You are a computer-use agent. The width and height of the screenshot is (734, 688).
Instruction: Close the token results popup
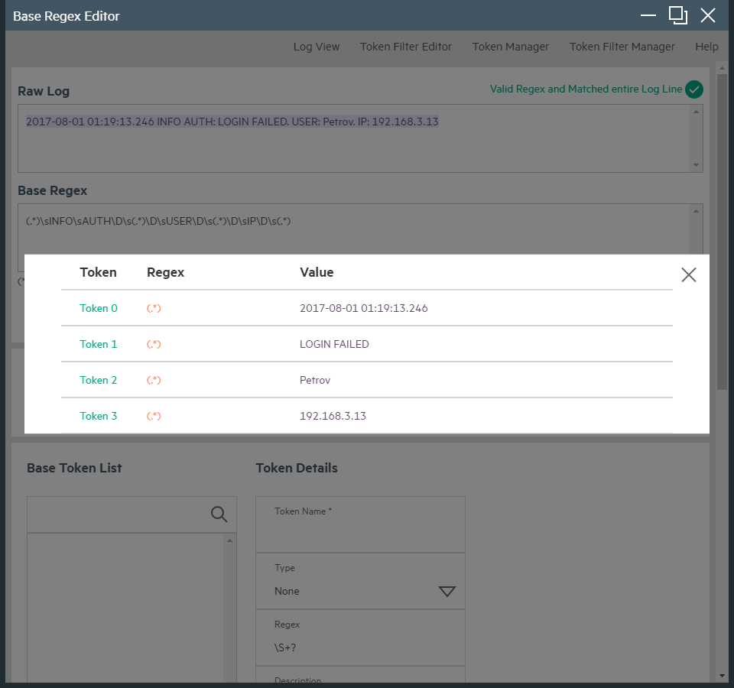(x=688, y=275)
